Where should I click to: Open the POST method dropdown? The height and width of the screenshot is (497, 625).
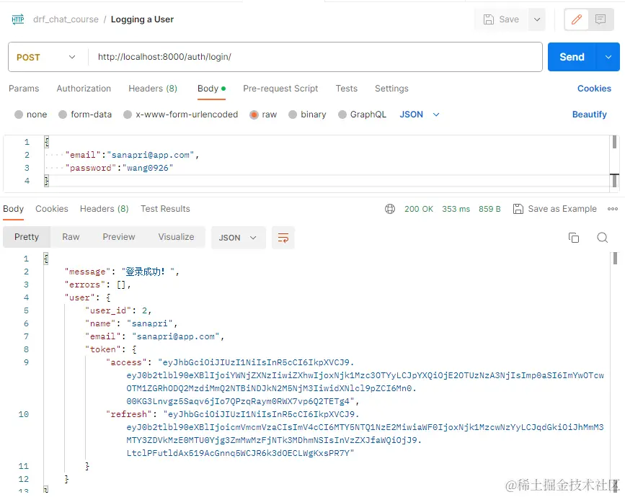pyautogui.click(x=46, y=56)
